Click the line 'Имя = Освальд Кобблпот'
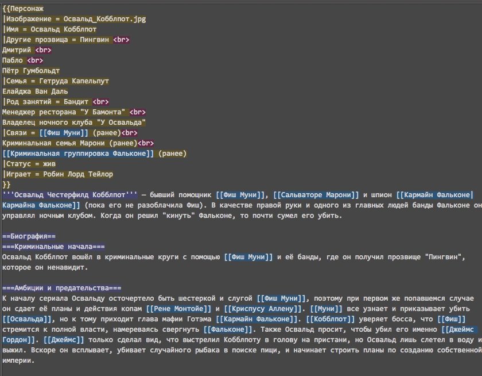 (49, 29)
